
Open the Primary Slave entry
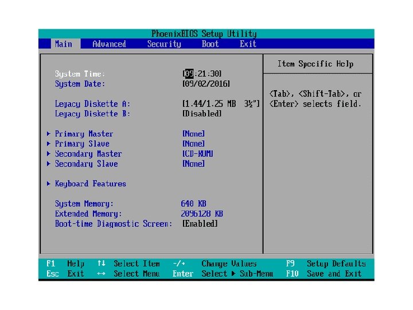pyautogui.click(x=82, y=144)
